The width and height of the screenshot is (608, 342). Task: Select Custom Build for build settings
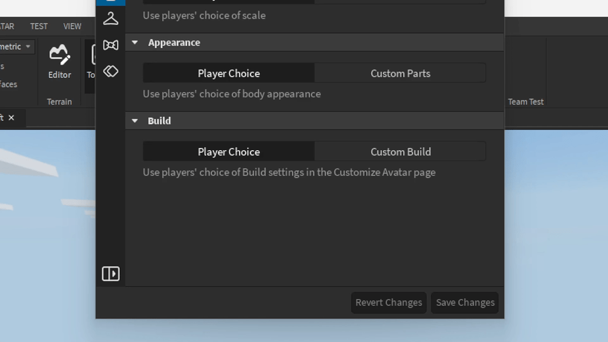400,151
